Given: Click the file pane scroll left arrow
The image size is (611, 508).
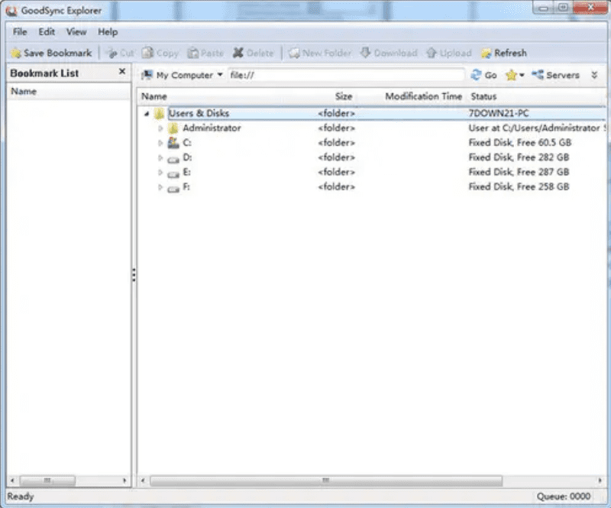Looking at the screenshot, I should coord(143,480).
